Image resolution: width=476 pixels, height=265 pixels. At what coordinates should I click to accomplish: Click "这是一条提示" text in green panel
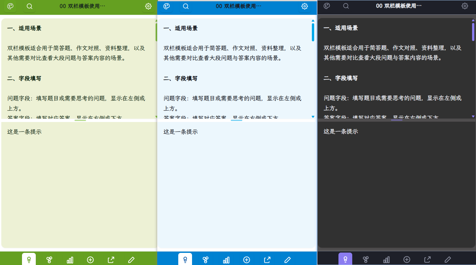click(x=24, y=132)
